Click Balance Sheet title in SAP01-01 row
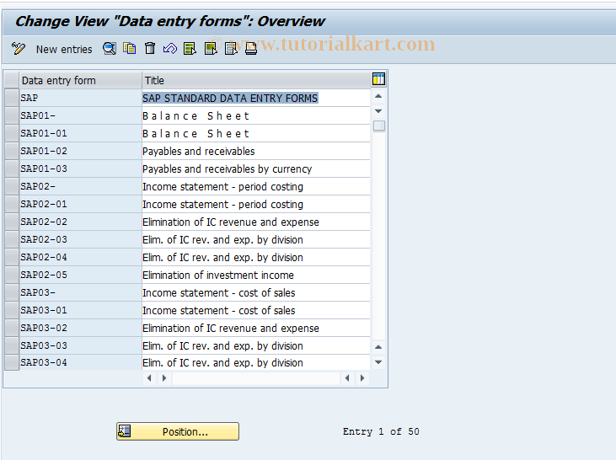The image size is (616, 460). tap(256, 133)
